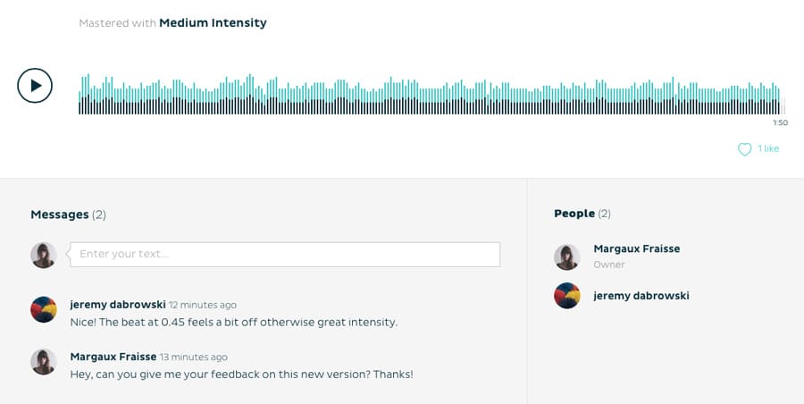Click the "13 minutes ago" timestamp
Screen dimensions: 804x404
193,358
